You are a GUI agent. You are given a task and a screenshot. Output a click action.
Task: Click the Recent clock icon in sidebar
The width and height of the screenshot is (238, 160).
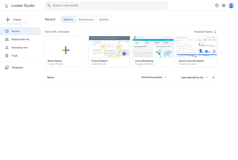pyautogui.click(x=7, y=31)
